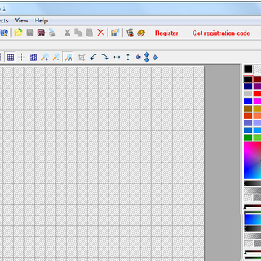
Task: Select the silver gray palette swatch
Action: click(x=248, y=94)
